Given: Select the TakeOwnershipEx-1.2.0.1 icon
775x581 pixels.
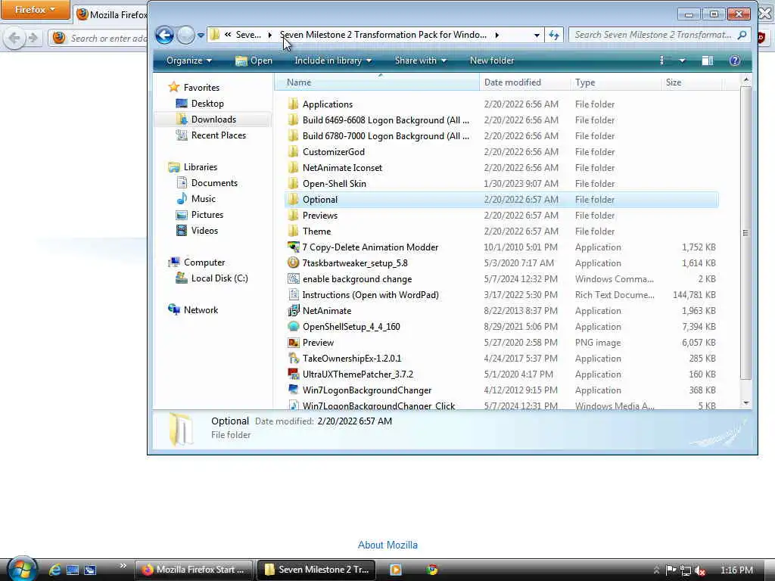Looking at the screenshot, I should [x=293, y=358].
